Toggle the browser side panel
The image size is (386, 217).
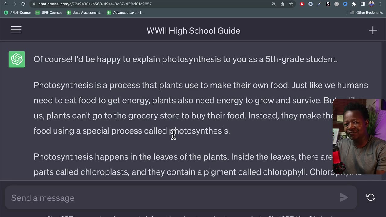click(x=363, y=4)
